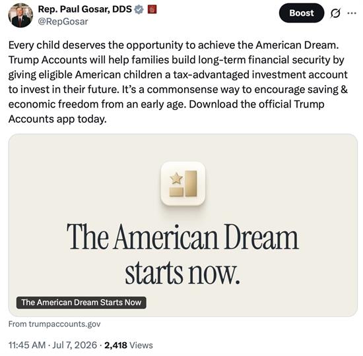Open the From trumpaccounts.gov link
This screenshot has width=363, height=356.
tap(54, 324)
